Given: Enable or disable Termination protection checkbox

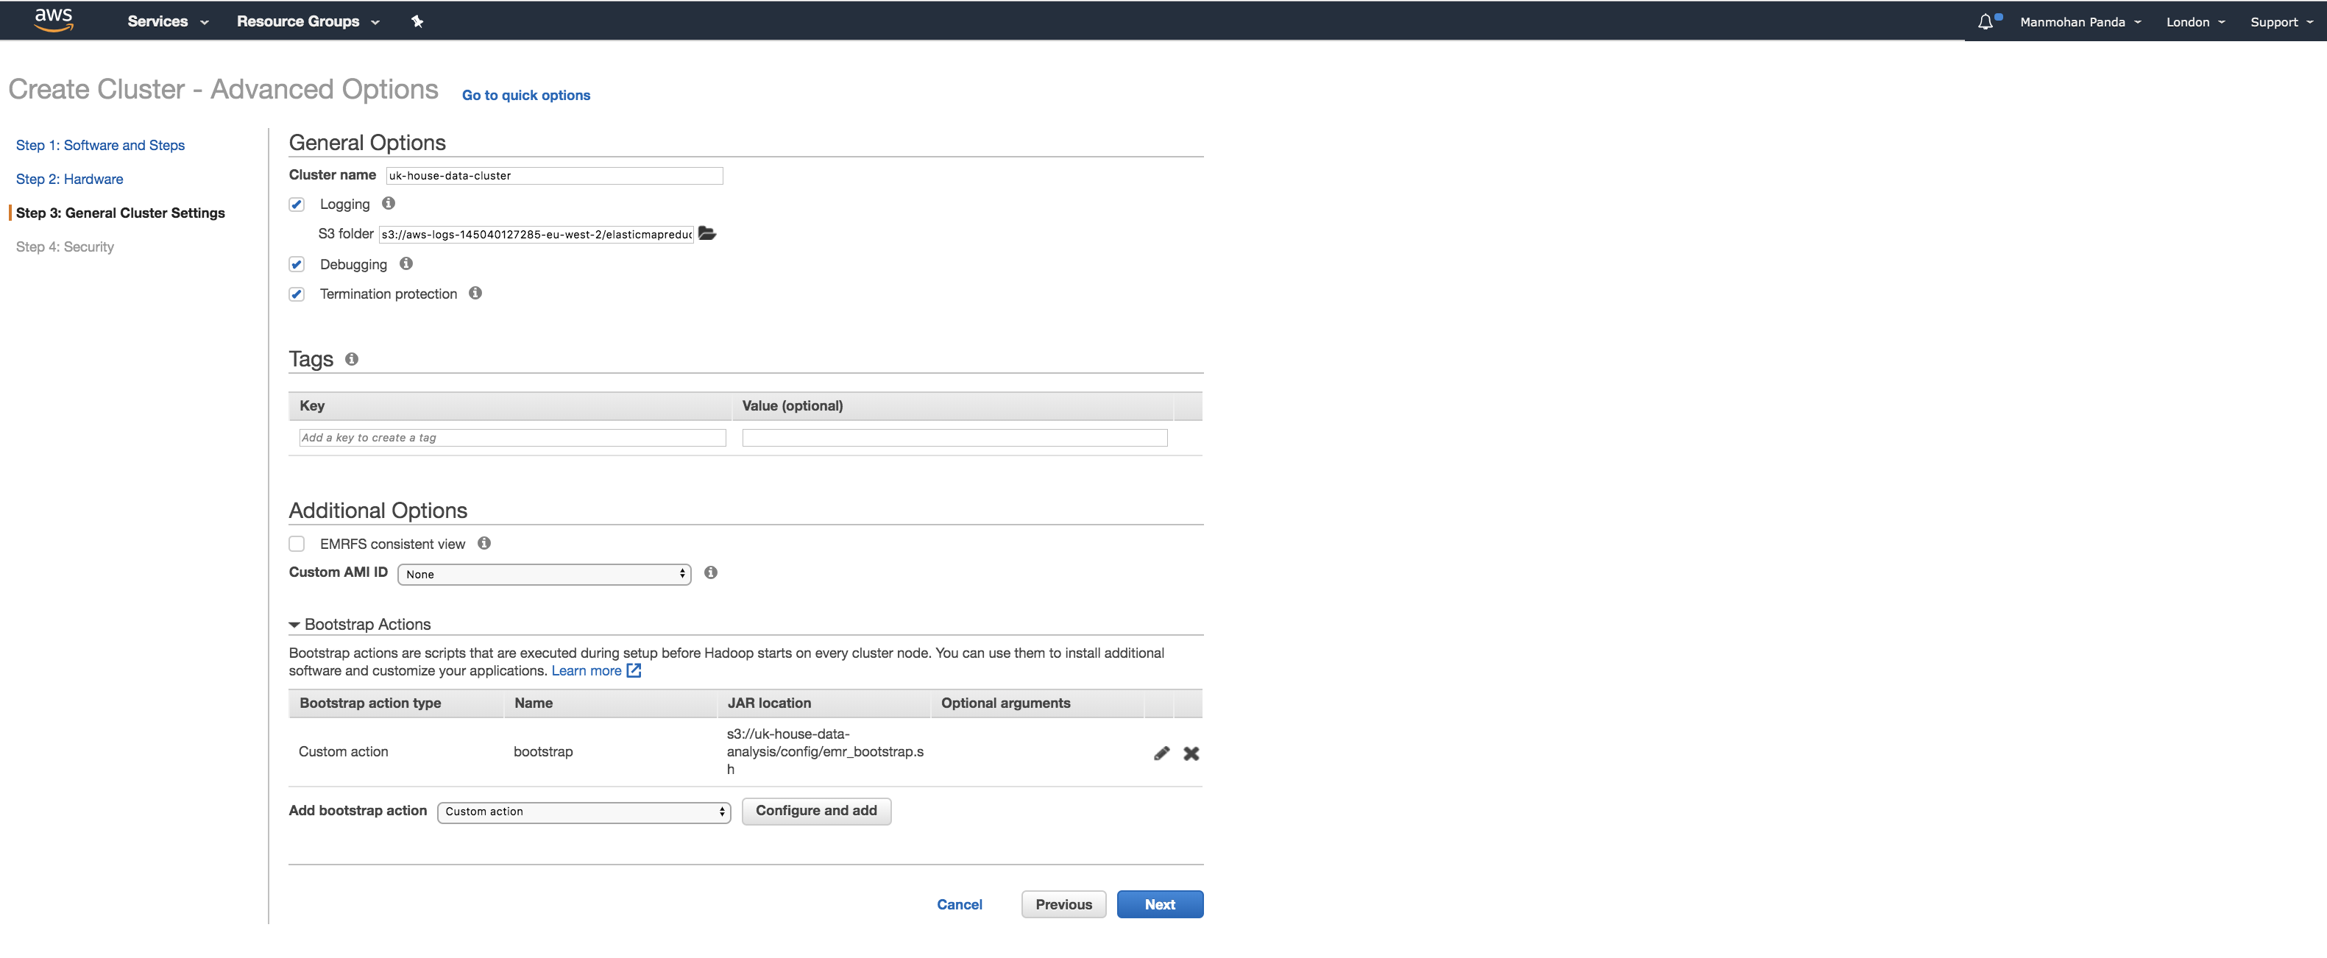Looking at the screenshot, I should [x=298, y=292].
